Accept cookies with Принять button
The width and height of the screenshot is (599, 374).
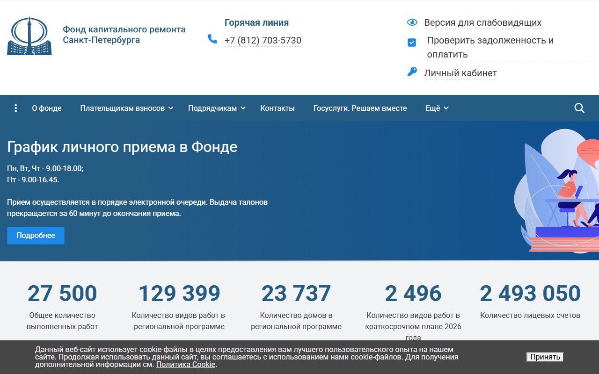(x=545, y=357)
